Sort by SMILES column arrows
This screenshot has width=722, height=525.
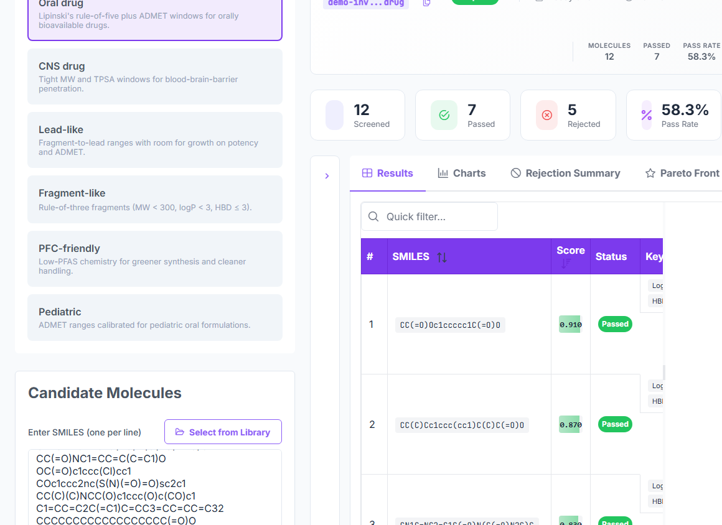click(x=442, y=257)
